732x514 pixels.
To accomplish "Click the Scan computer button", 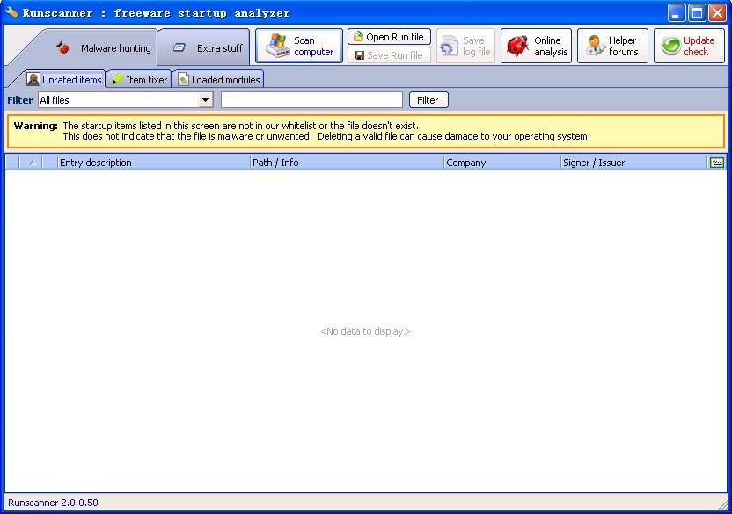I will [299, 46].
